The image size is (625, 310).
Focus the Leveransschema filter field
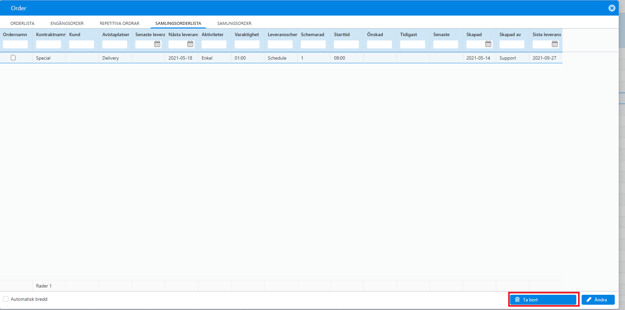(280, 44)
